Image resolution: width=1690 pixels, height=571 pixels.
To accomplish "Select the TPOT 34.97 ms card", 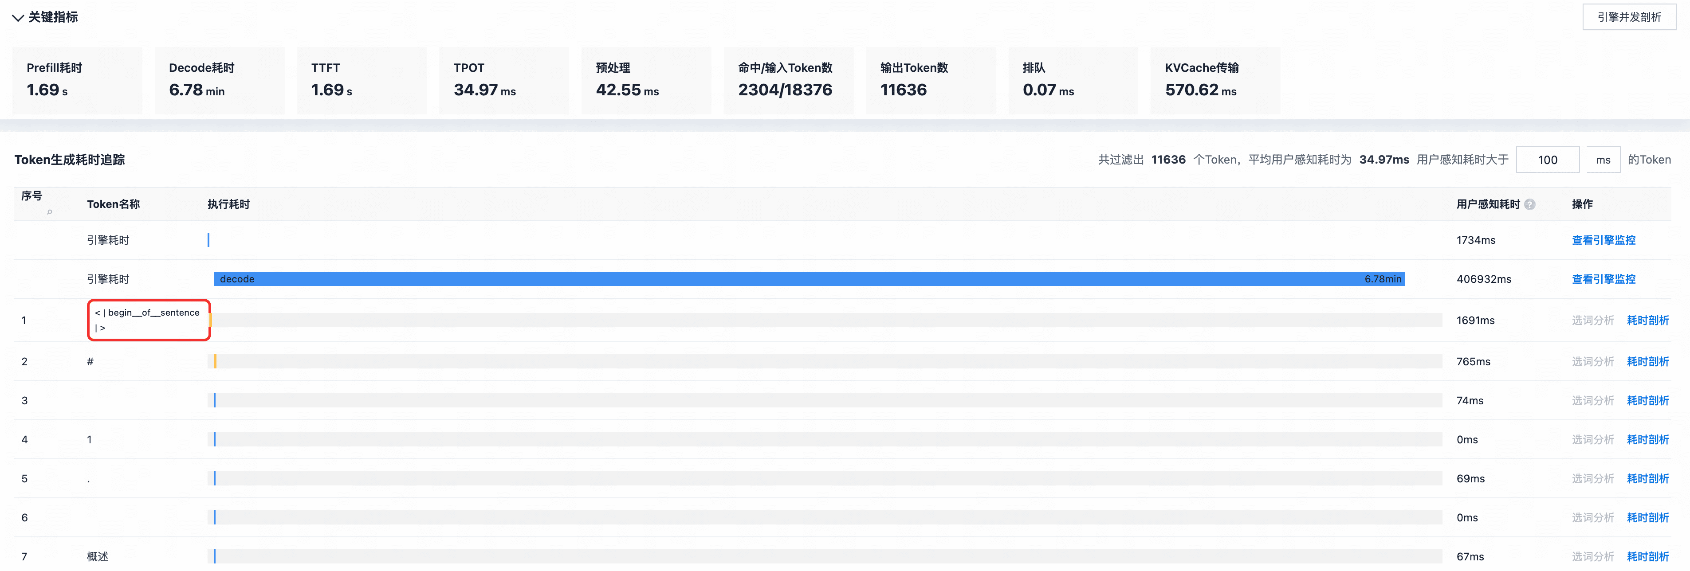I will 504,81.
